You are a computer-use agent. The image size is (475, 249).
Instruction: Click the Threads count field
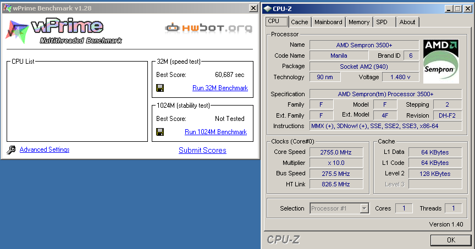point(453,208)
